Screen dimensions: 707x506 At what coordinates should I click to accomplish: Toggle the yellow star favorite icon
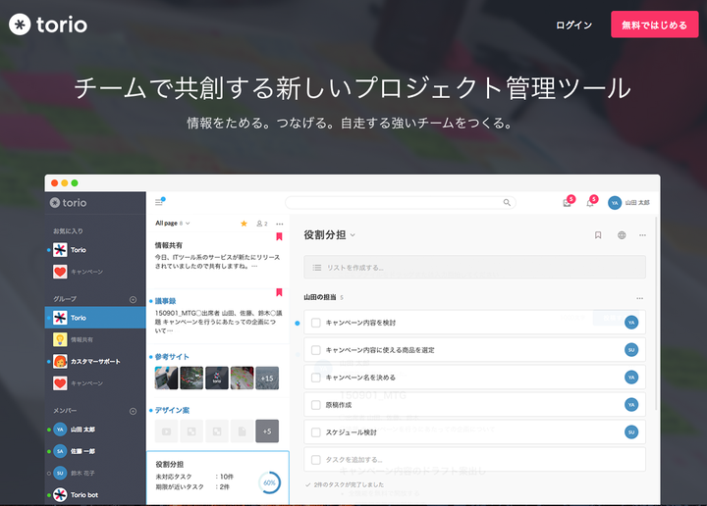point(244,224)
